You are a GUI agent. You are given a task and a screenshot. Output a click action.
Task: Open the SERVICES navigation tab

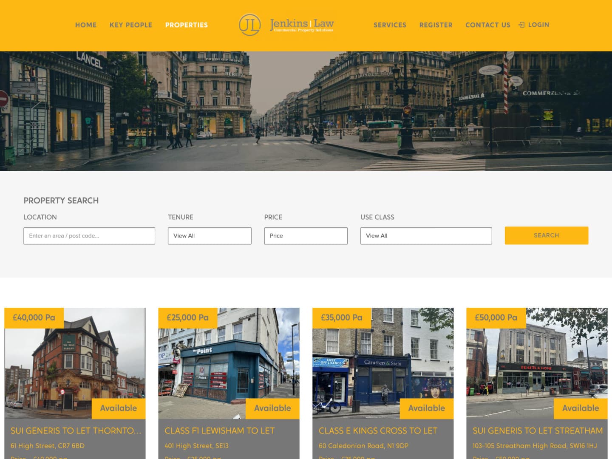(389, 25)
